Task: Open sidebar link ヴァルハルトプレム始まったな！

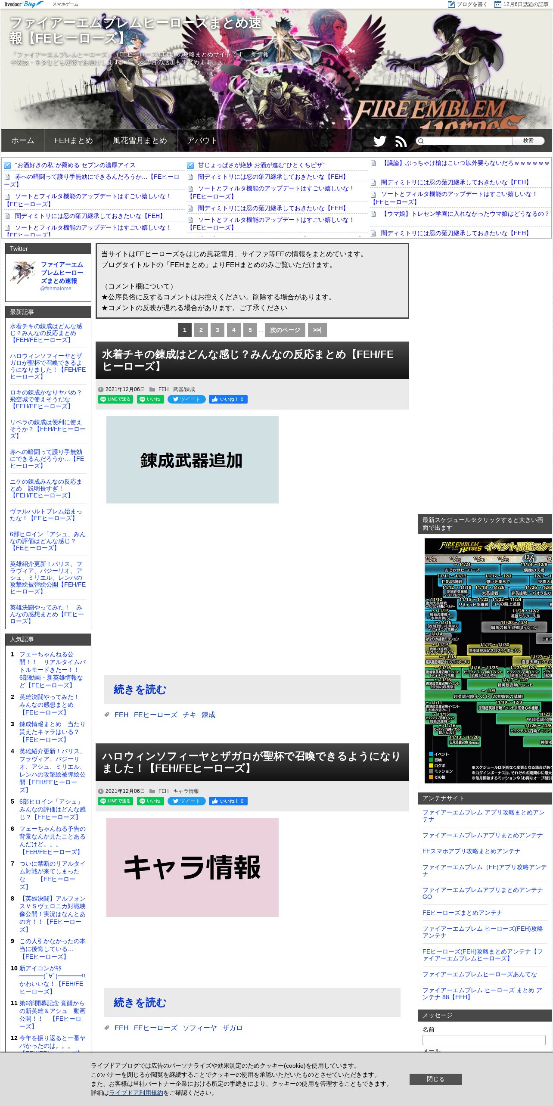Action: pyautogui.click(x=46, y=515)
